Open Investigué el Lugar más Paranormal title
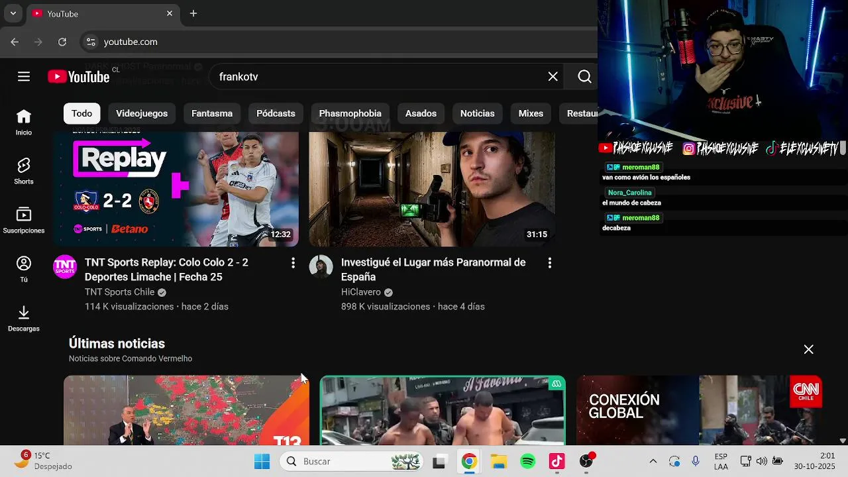The width and height of the screenshot is (848, 477). [x=433, y=270]
